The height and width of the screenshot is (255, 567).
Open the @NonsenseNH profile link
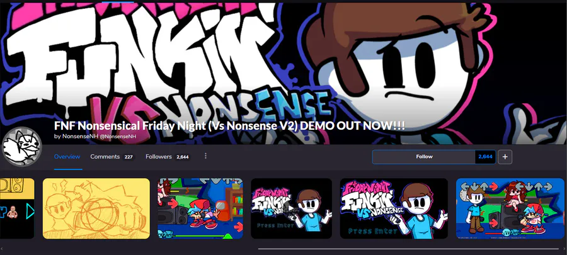(118, 137)
